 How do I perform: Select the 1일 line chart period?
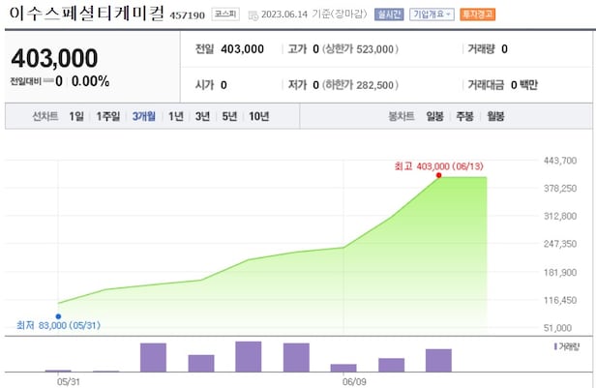(76, 116)
